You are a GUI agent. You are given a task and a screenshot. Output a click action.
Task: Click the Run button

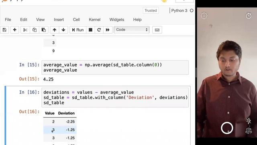coord(78,30)
